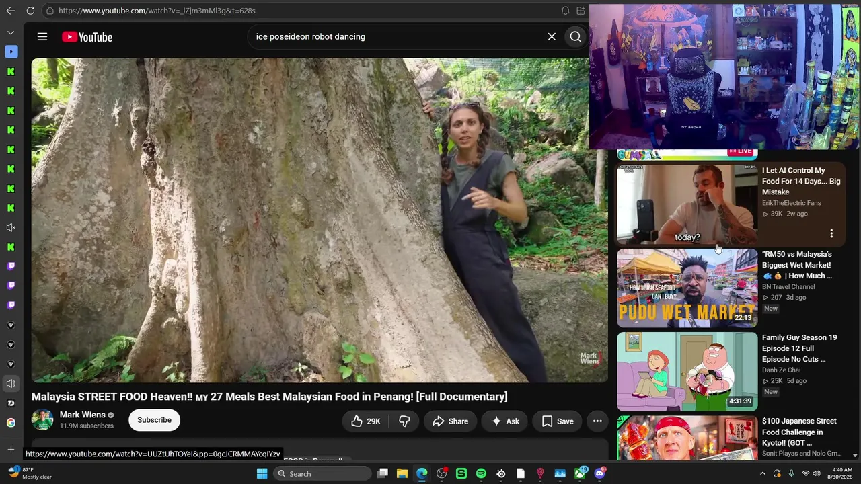Screen dimensions: 861x484
Task: Open options menu for AI food video
Action: (x=831, y=233)
